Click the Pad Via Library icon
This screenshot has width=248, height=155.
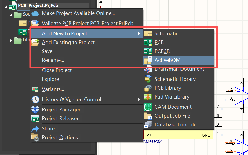[x=148, y=97]
